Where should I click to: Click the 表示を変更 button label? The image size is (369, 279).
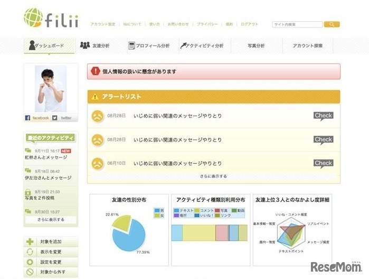[x=51, y=252]
